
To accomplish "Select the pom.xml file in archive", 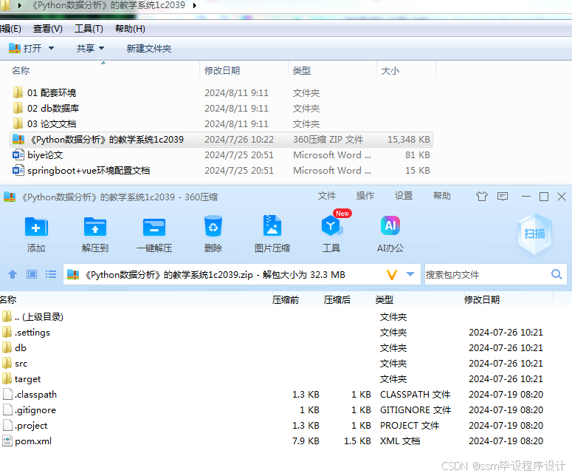I will point(27,441).
